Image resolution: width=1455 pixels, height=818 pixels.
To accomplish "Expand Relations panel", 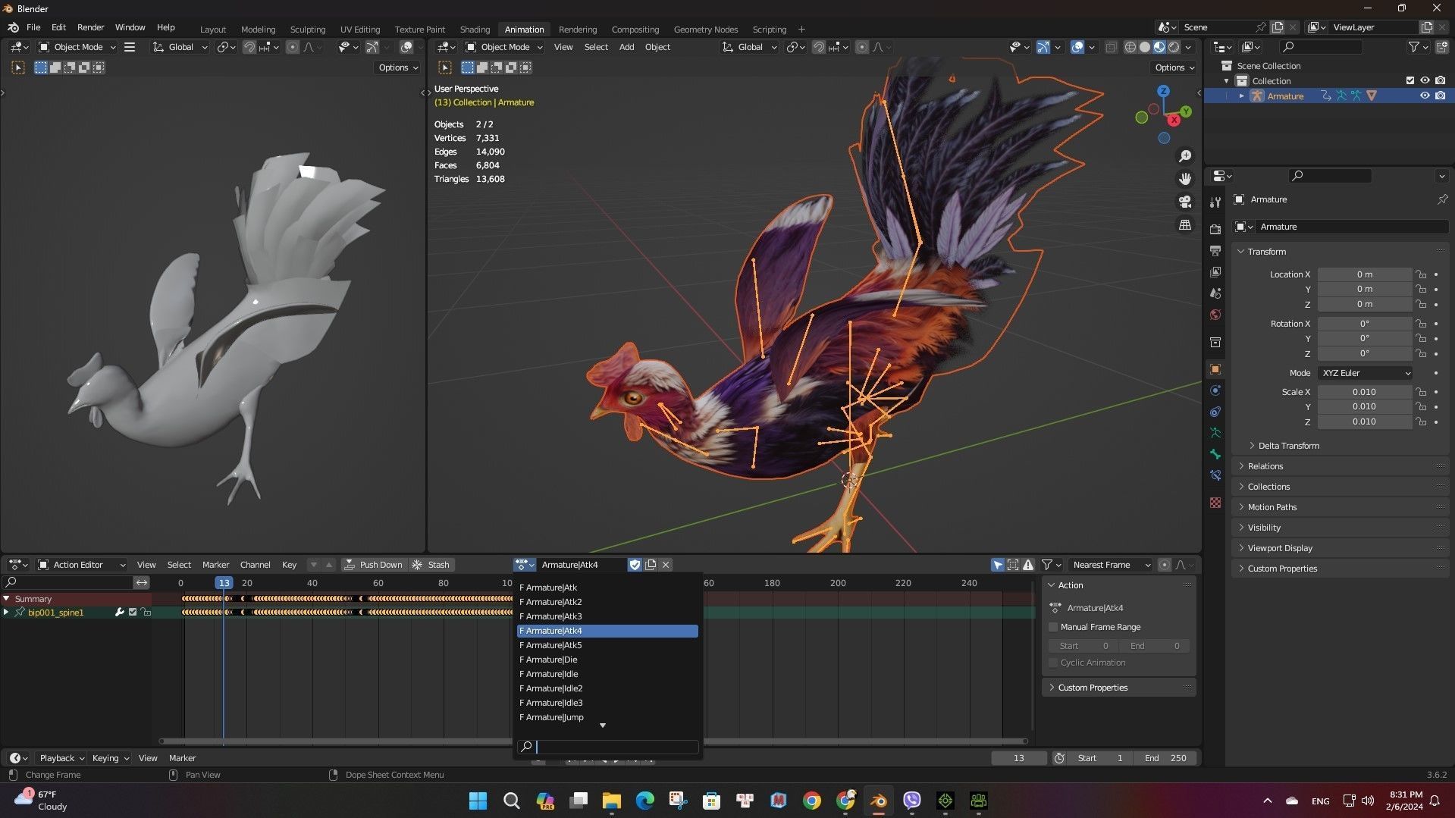I will click(x=1265, y=466).
